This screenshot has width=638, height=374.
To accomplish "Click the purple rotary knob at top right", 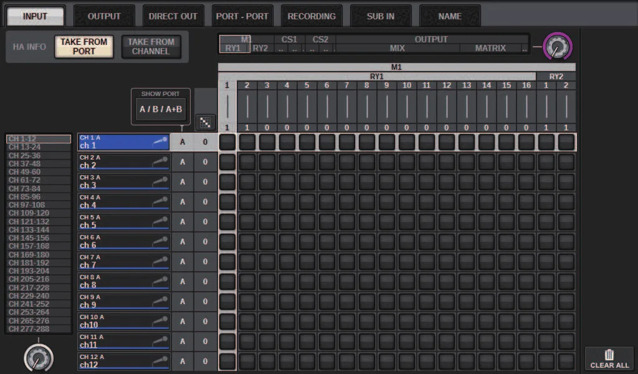I will (x=558, y=46).
